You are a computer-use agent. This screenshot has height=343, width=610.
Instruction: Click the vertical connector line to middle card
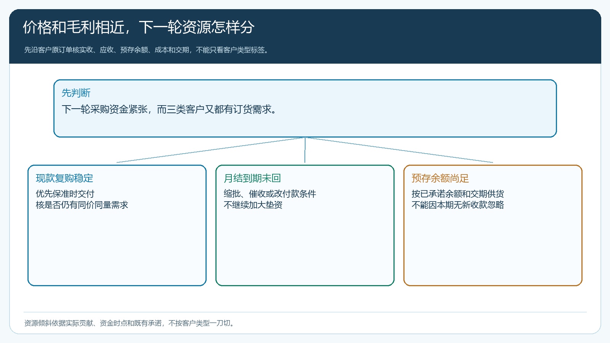[305, 150]
